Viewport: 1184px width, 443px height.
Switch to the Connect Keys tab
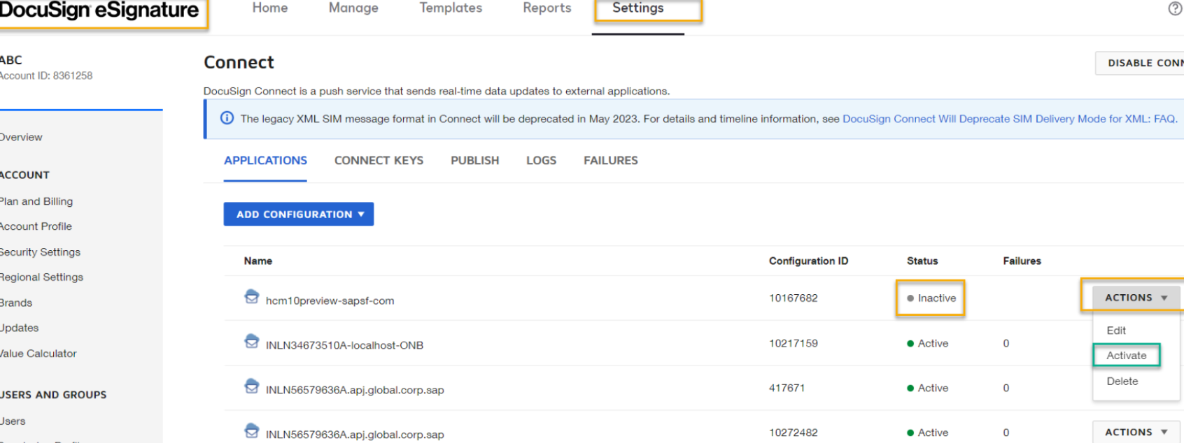pos(379,161)
